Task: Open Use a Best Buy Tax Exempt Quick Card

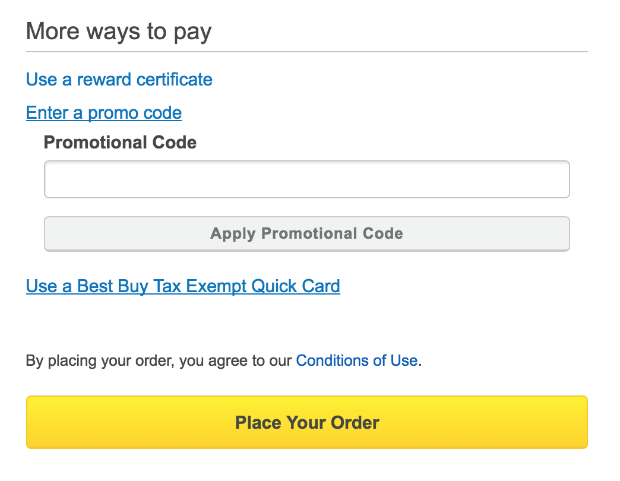Action: pyautogui.click(x=183, y=286)
